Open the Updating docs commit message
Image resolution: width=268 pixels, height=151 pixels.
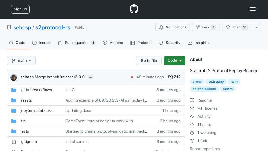(78, 111)
